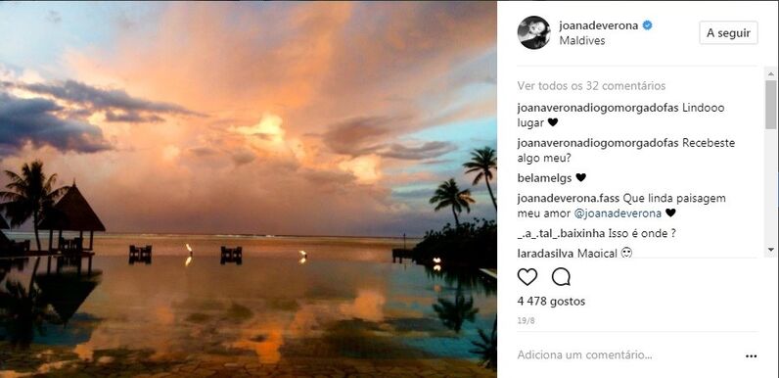Click the comments scrollbar thumb
The width and height of the screenshot is (779, 378).
point(770,104)
